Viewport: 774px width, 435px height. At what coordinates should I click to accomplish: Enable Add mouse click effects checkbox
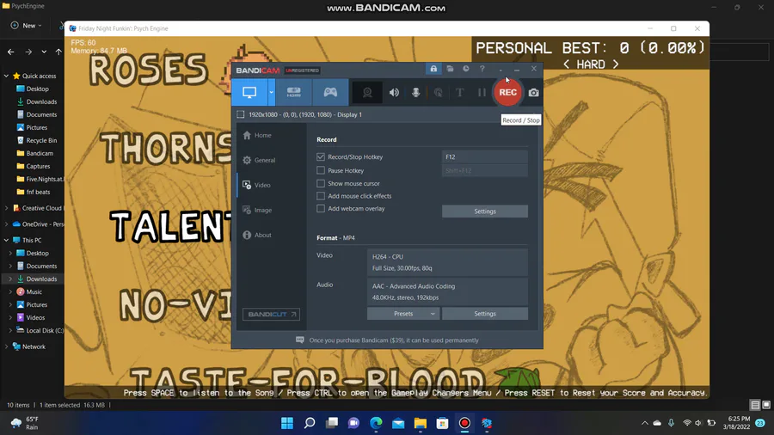[321, 196]
